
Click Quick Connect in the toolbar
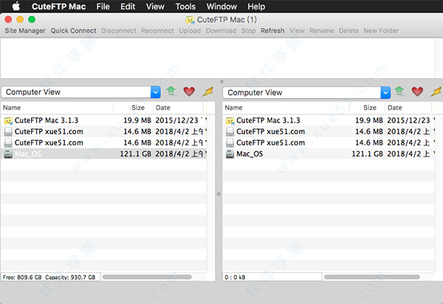coord(73,30)
